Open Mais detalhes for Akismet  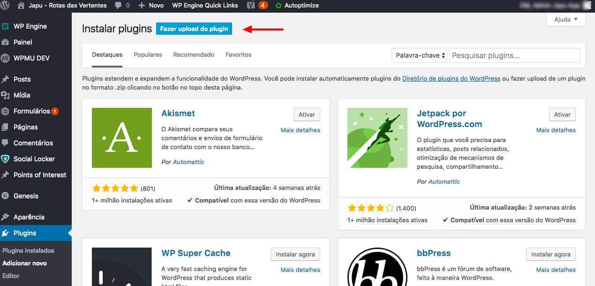301,130
